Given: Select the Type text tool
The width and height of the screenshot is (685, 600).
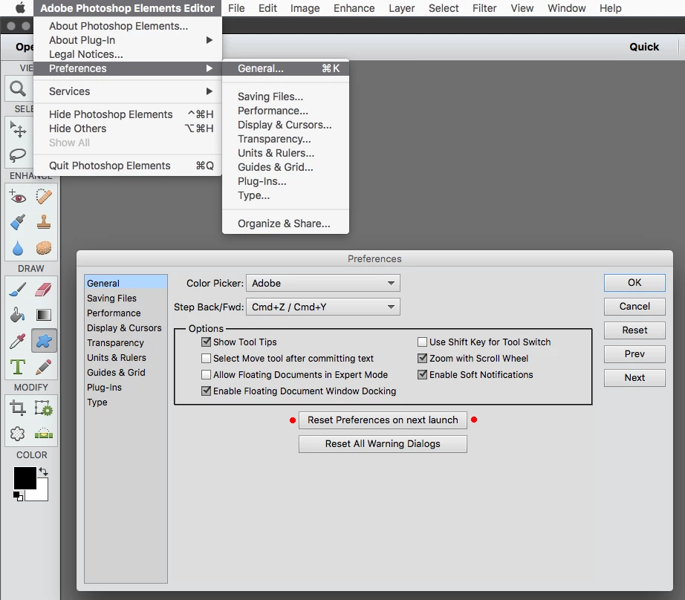Looking at the screenshot, I should click(x=18, y=367).
